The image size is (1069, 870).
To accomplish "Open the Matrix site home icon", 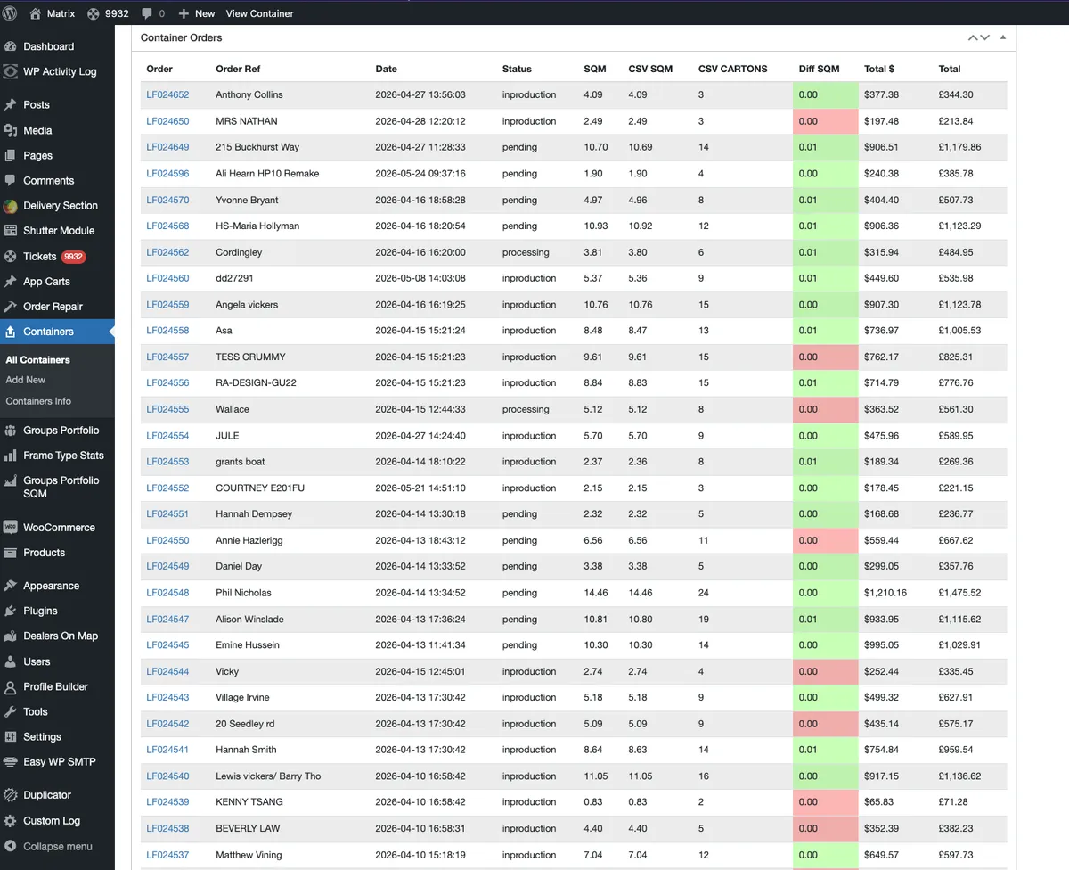I will pyautogui.click(x=36, y=13).
